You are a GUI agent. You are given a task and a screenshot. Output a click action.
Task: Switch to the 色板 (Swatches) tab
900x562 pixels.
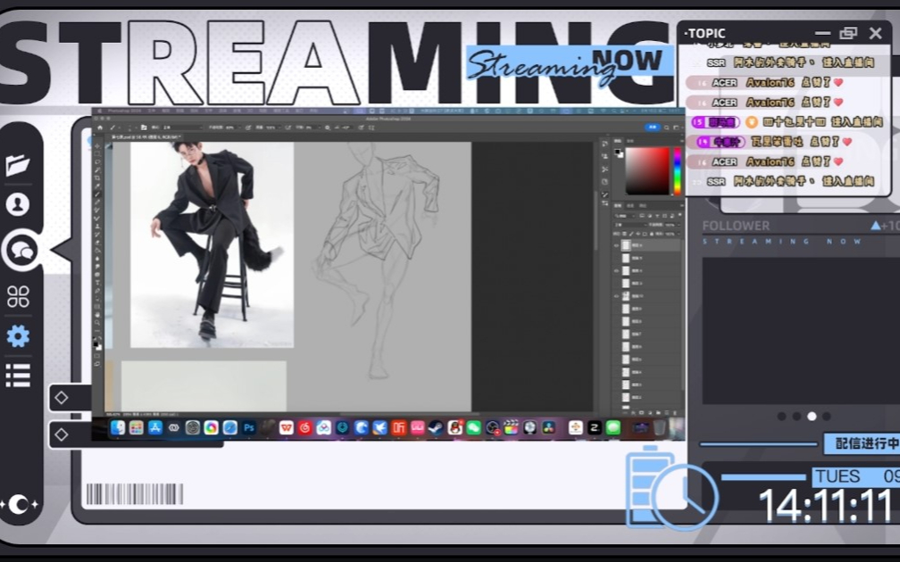pos(630,141)
